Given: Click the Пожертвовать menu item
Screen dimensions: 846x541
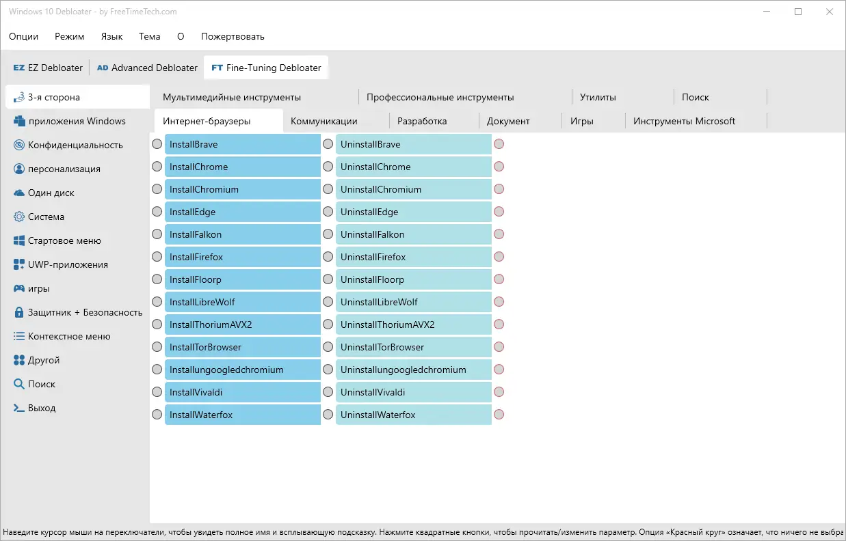Looking at the screenshot, I should coord(233,36).
